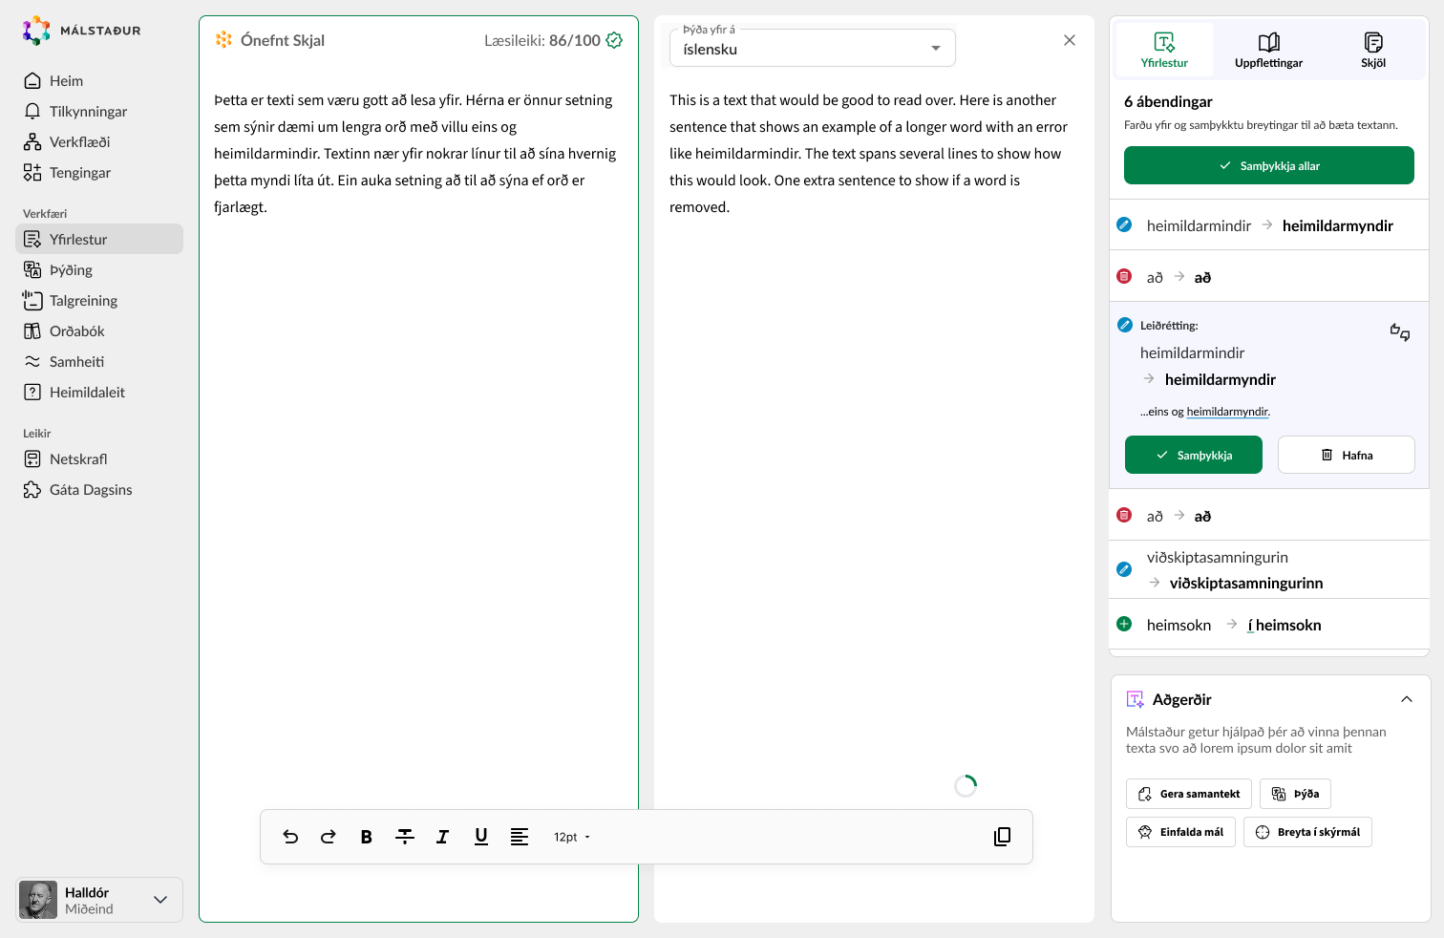Undo the last edit
Screen dimensions: 1444x938
tap(290, 837)
